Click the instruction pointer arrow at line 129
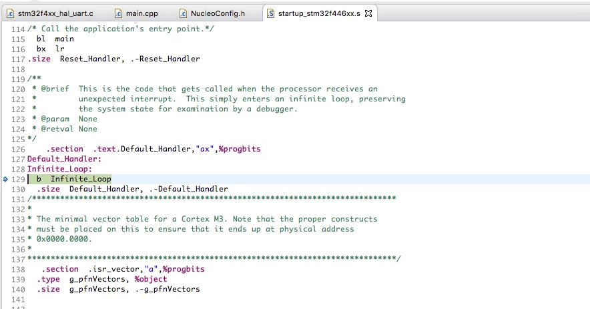 point(5,179)
